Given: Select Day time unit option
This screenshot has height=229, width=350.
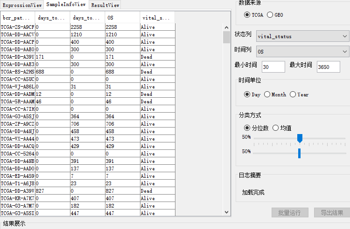Looking at the screenshot, I should coord(247,94).
